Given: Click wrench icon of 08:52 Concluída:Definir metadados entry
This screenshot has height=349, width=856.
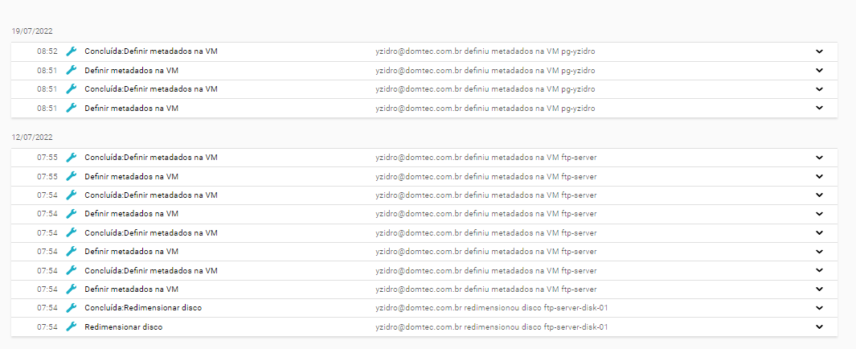Looking at the screenshot, I should pos(71,51).
